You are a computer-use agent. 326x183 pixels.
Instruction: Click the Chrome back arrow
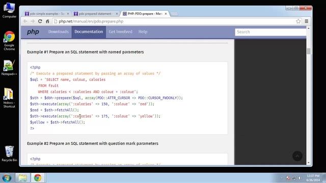[x=25, y=21]
